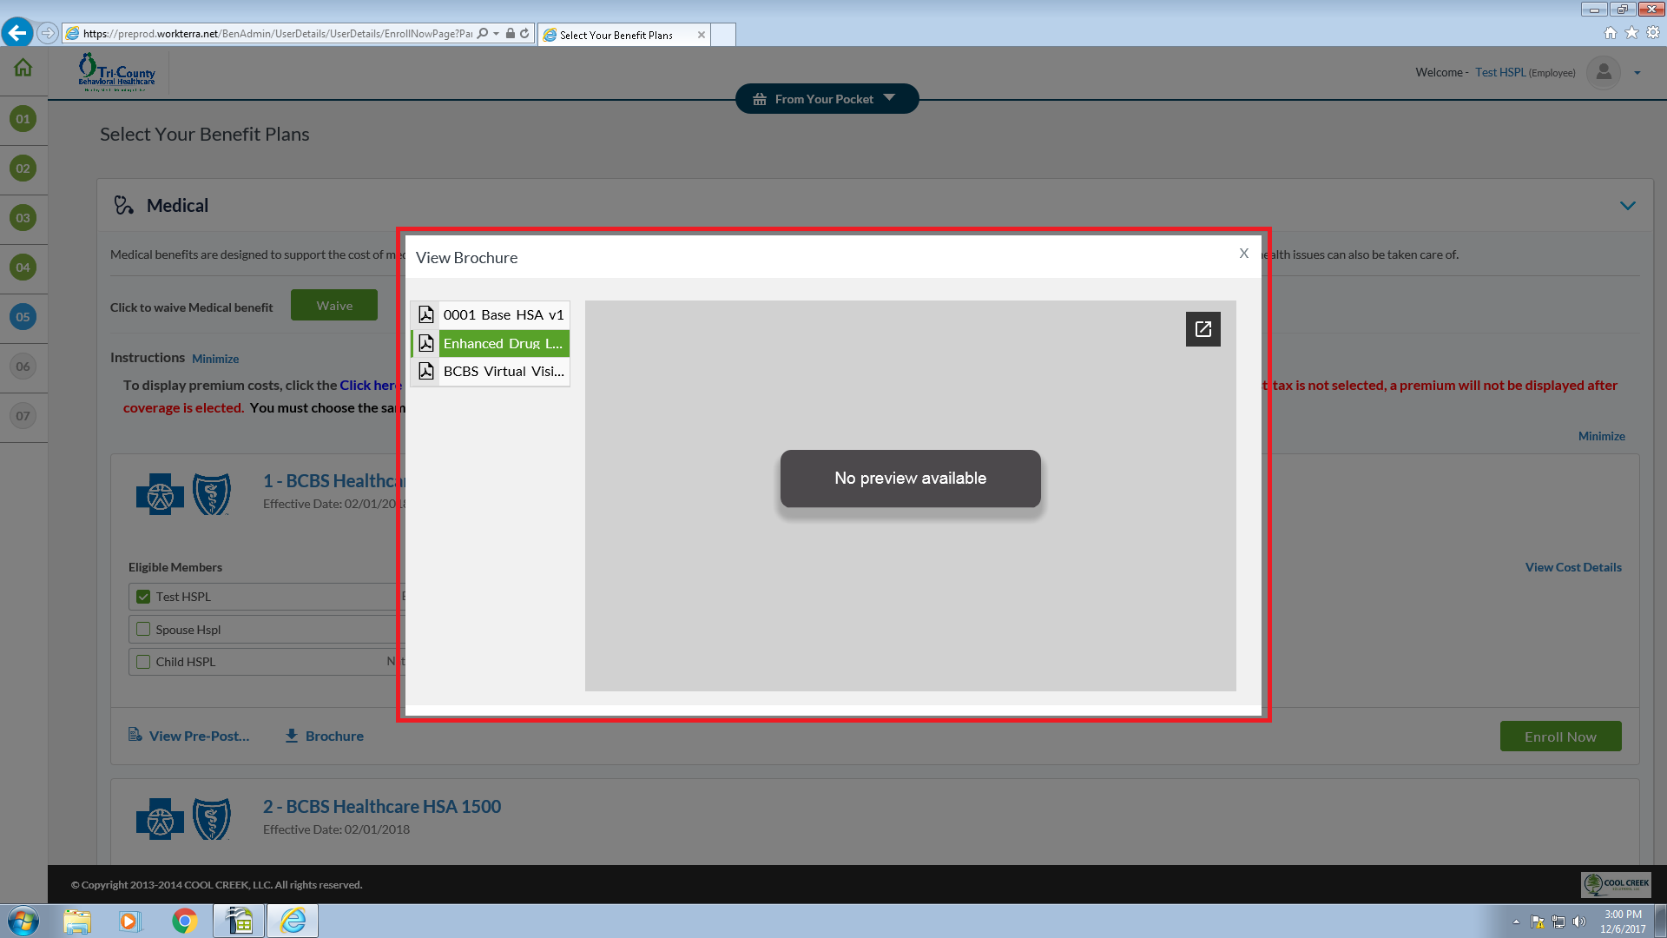Open the Windows Start menu
This screenshot has height=938, width=1667.
23,921
